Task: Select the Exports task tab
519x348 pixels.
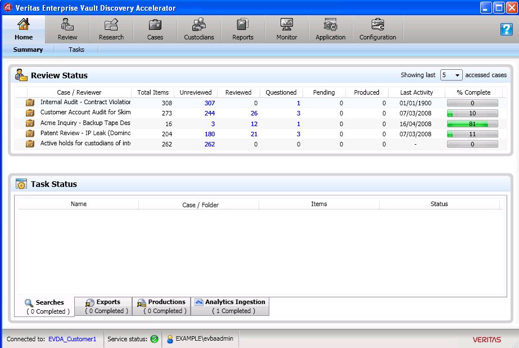Action: pyautogui.click(x=103, y=306)
